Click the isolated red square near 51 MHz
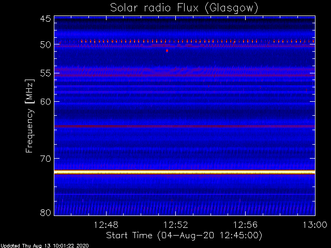 pyautogui.click(x=167, y=51)
